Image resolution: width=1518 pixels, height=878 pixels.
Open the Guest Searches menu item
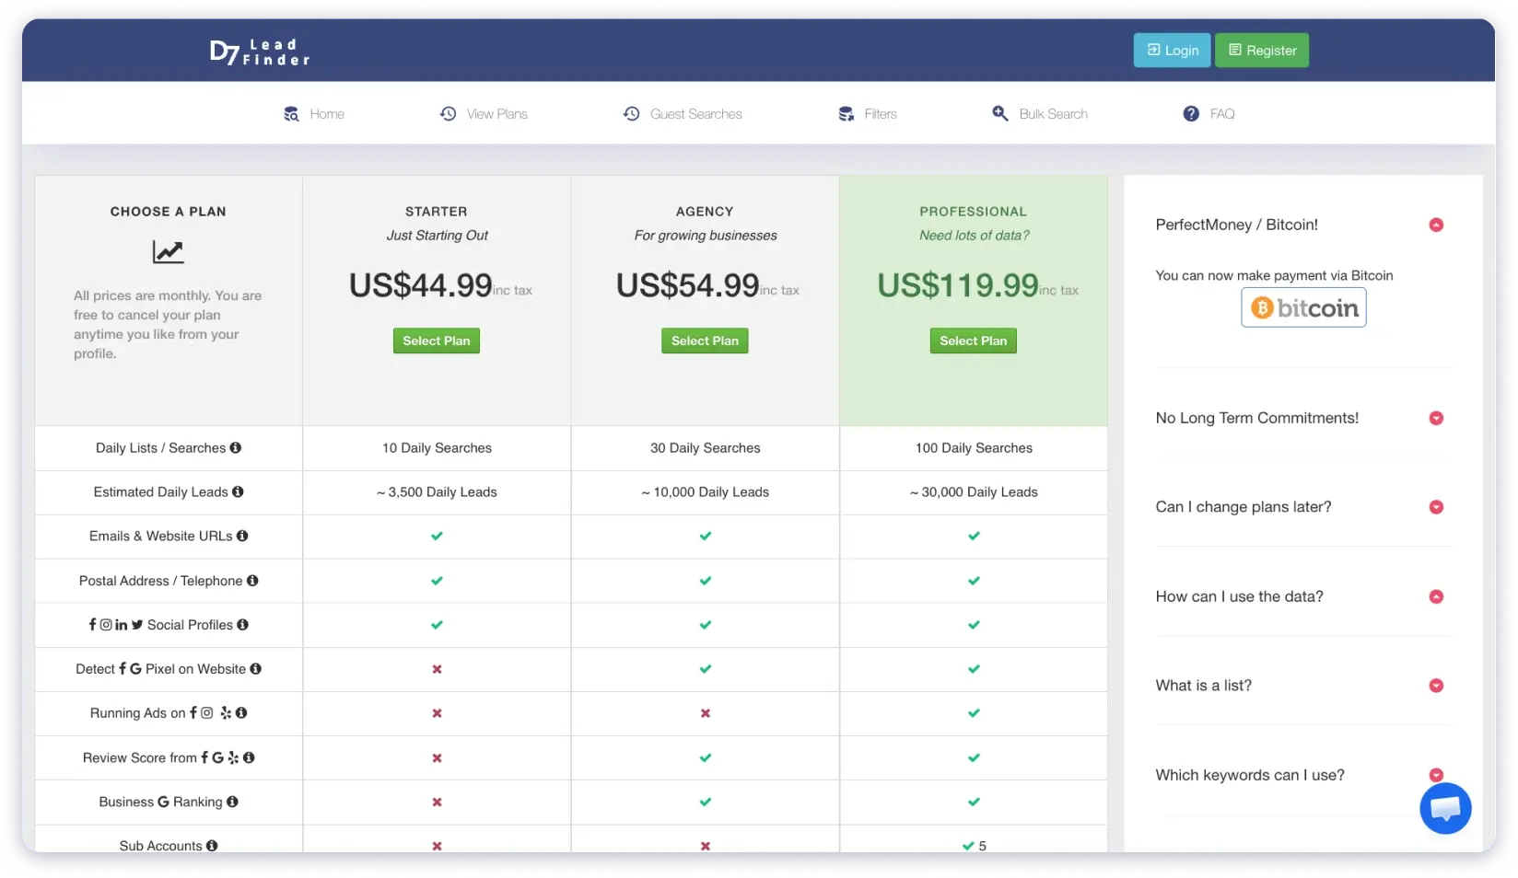tap(695, 113)
